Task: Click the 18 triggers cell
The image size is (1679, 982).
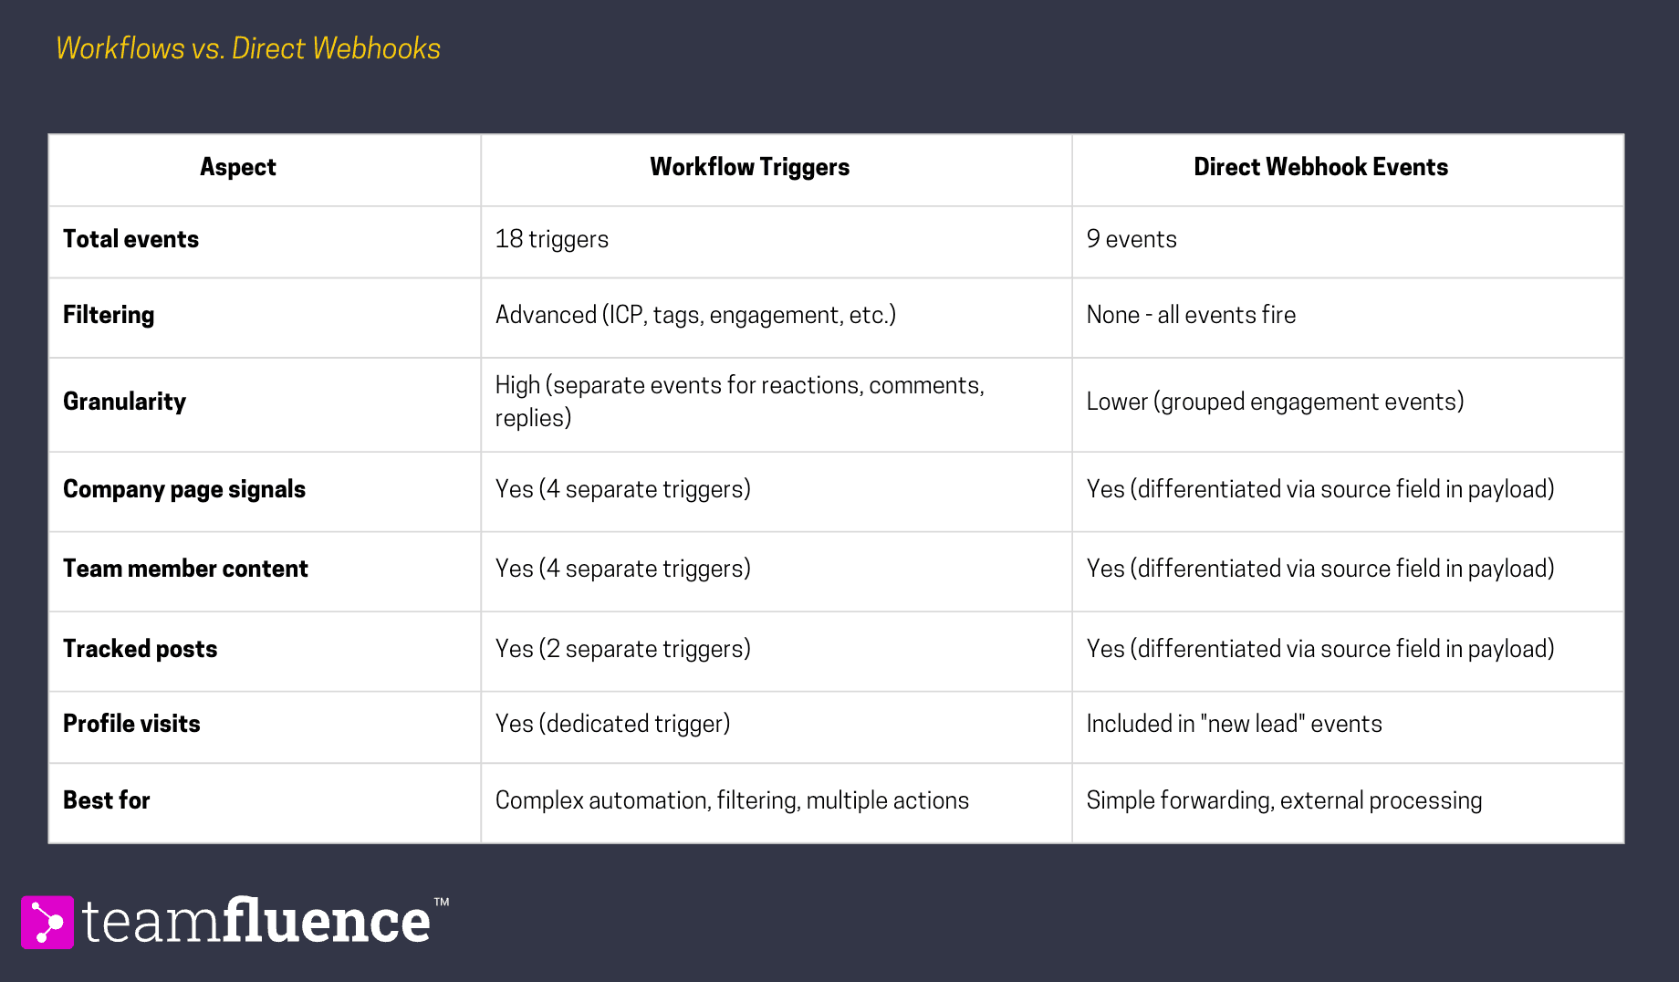Action: coord(552,239)
